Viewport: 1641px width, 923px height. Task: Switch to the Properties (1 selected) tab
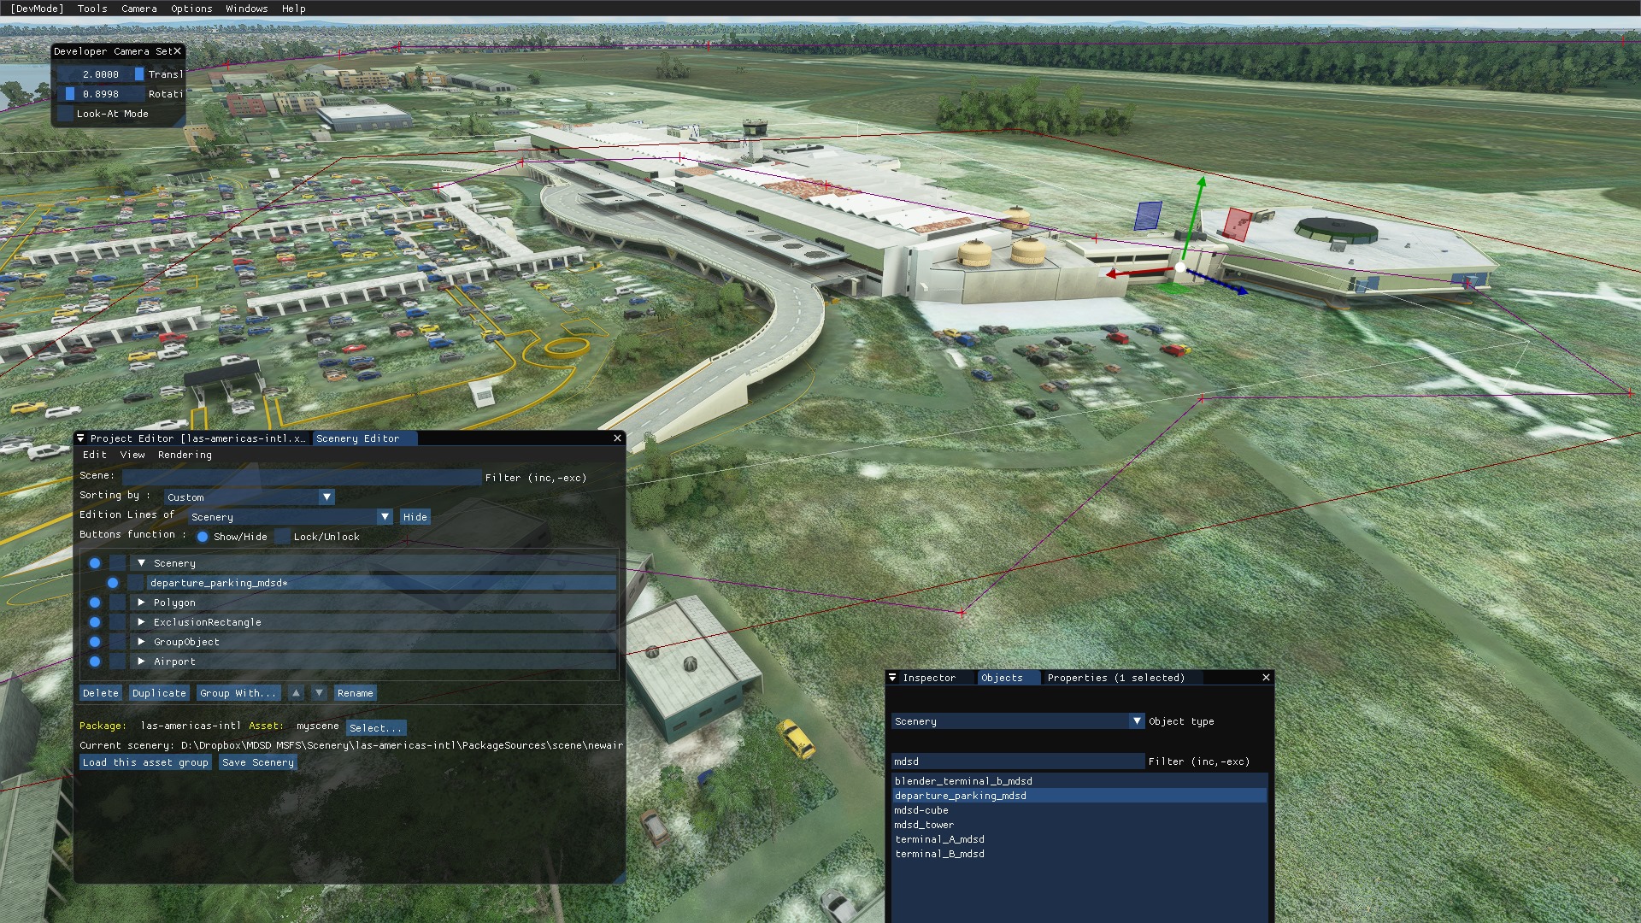click(1116, 678)
